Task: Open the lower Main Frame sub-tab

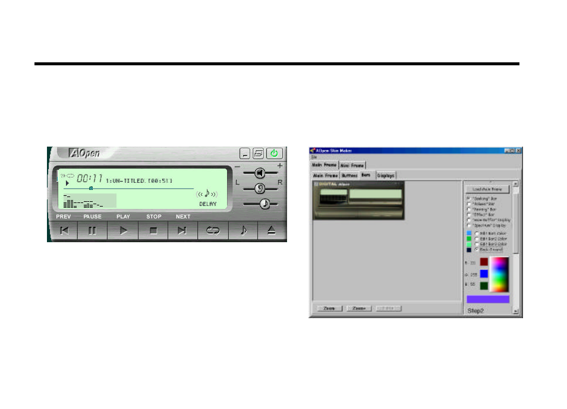Action: click(326, 175)
